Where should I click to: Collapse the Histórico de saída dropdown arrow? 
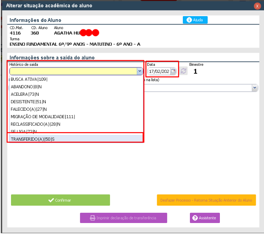pos(139,71)
